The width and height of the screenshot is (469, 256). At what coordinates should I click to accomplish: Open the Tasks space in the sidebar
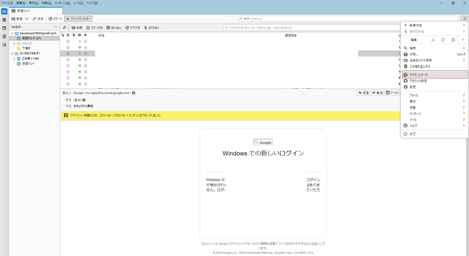tap(4, 36)
